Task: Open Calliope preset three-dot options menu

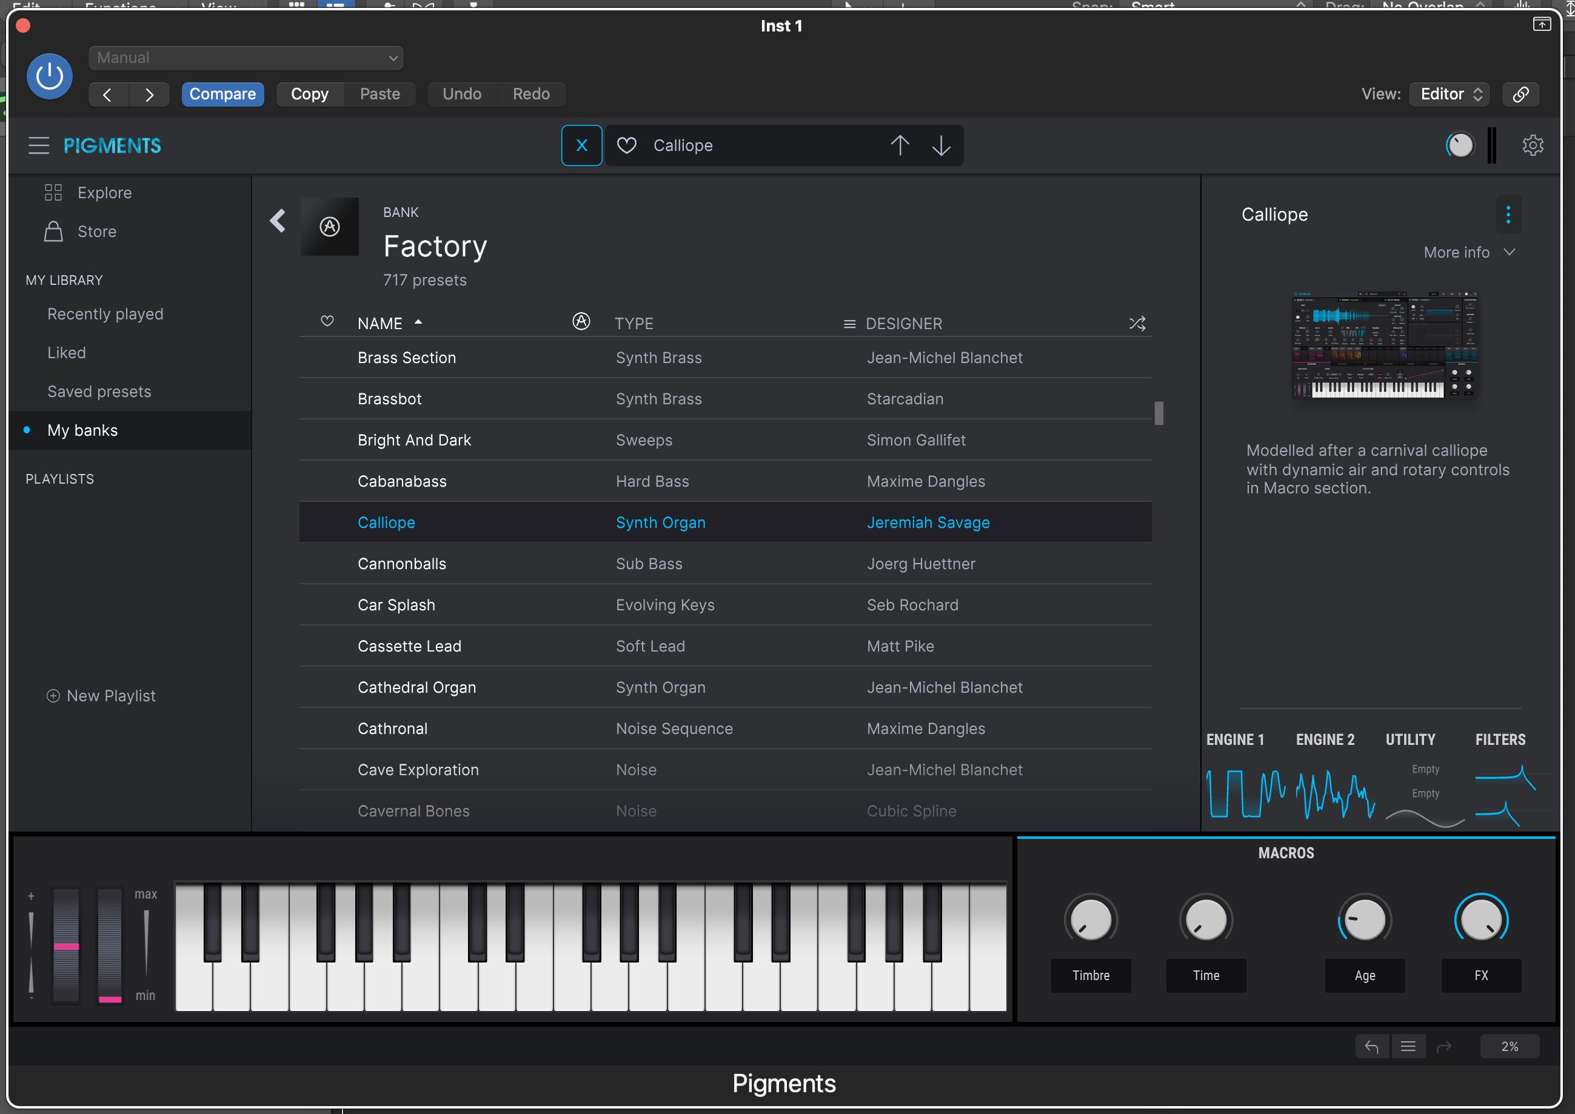Action: pos(1508,215)
